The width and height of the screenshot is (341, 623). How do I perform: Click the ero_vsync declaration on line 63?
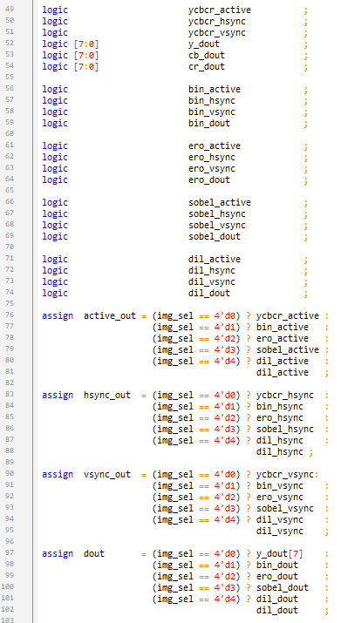click(212, 168)
